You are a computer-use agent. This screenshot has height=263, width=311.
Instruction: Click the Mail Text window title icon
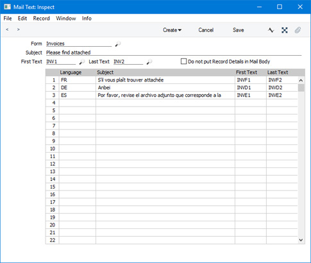(x=7, y=7)
